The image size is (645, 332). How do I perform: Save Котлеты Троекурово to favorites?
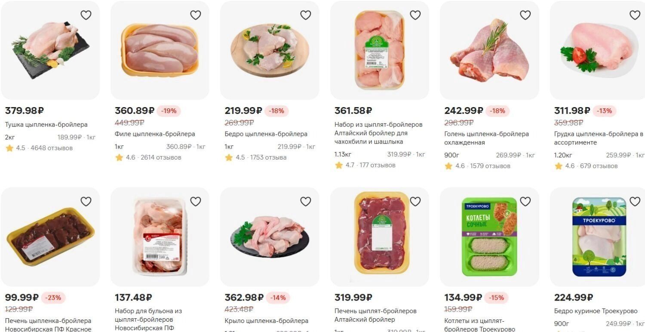(x=525, y=201)
